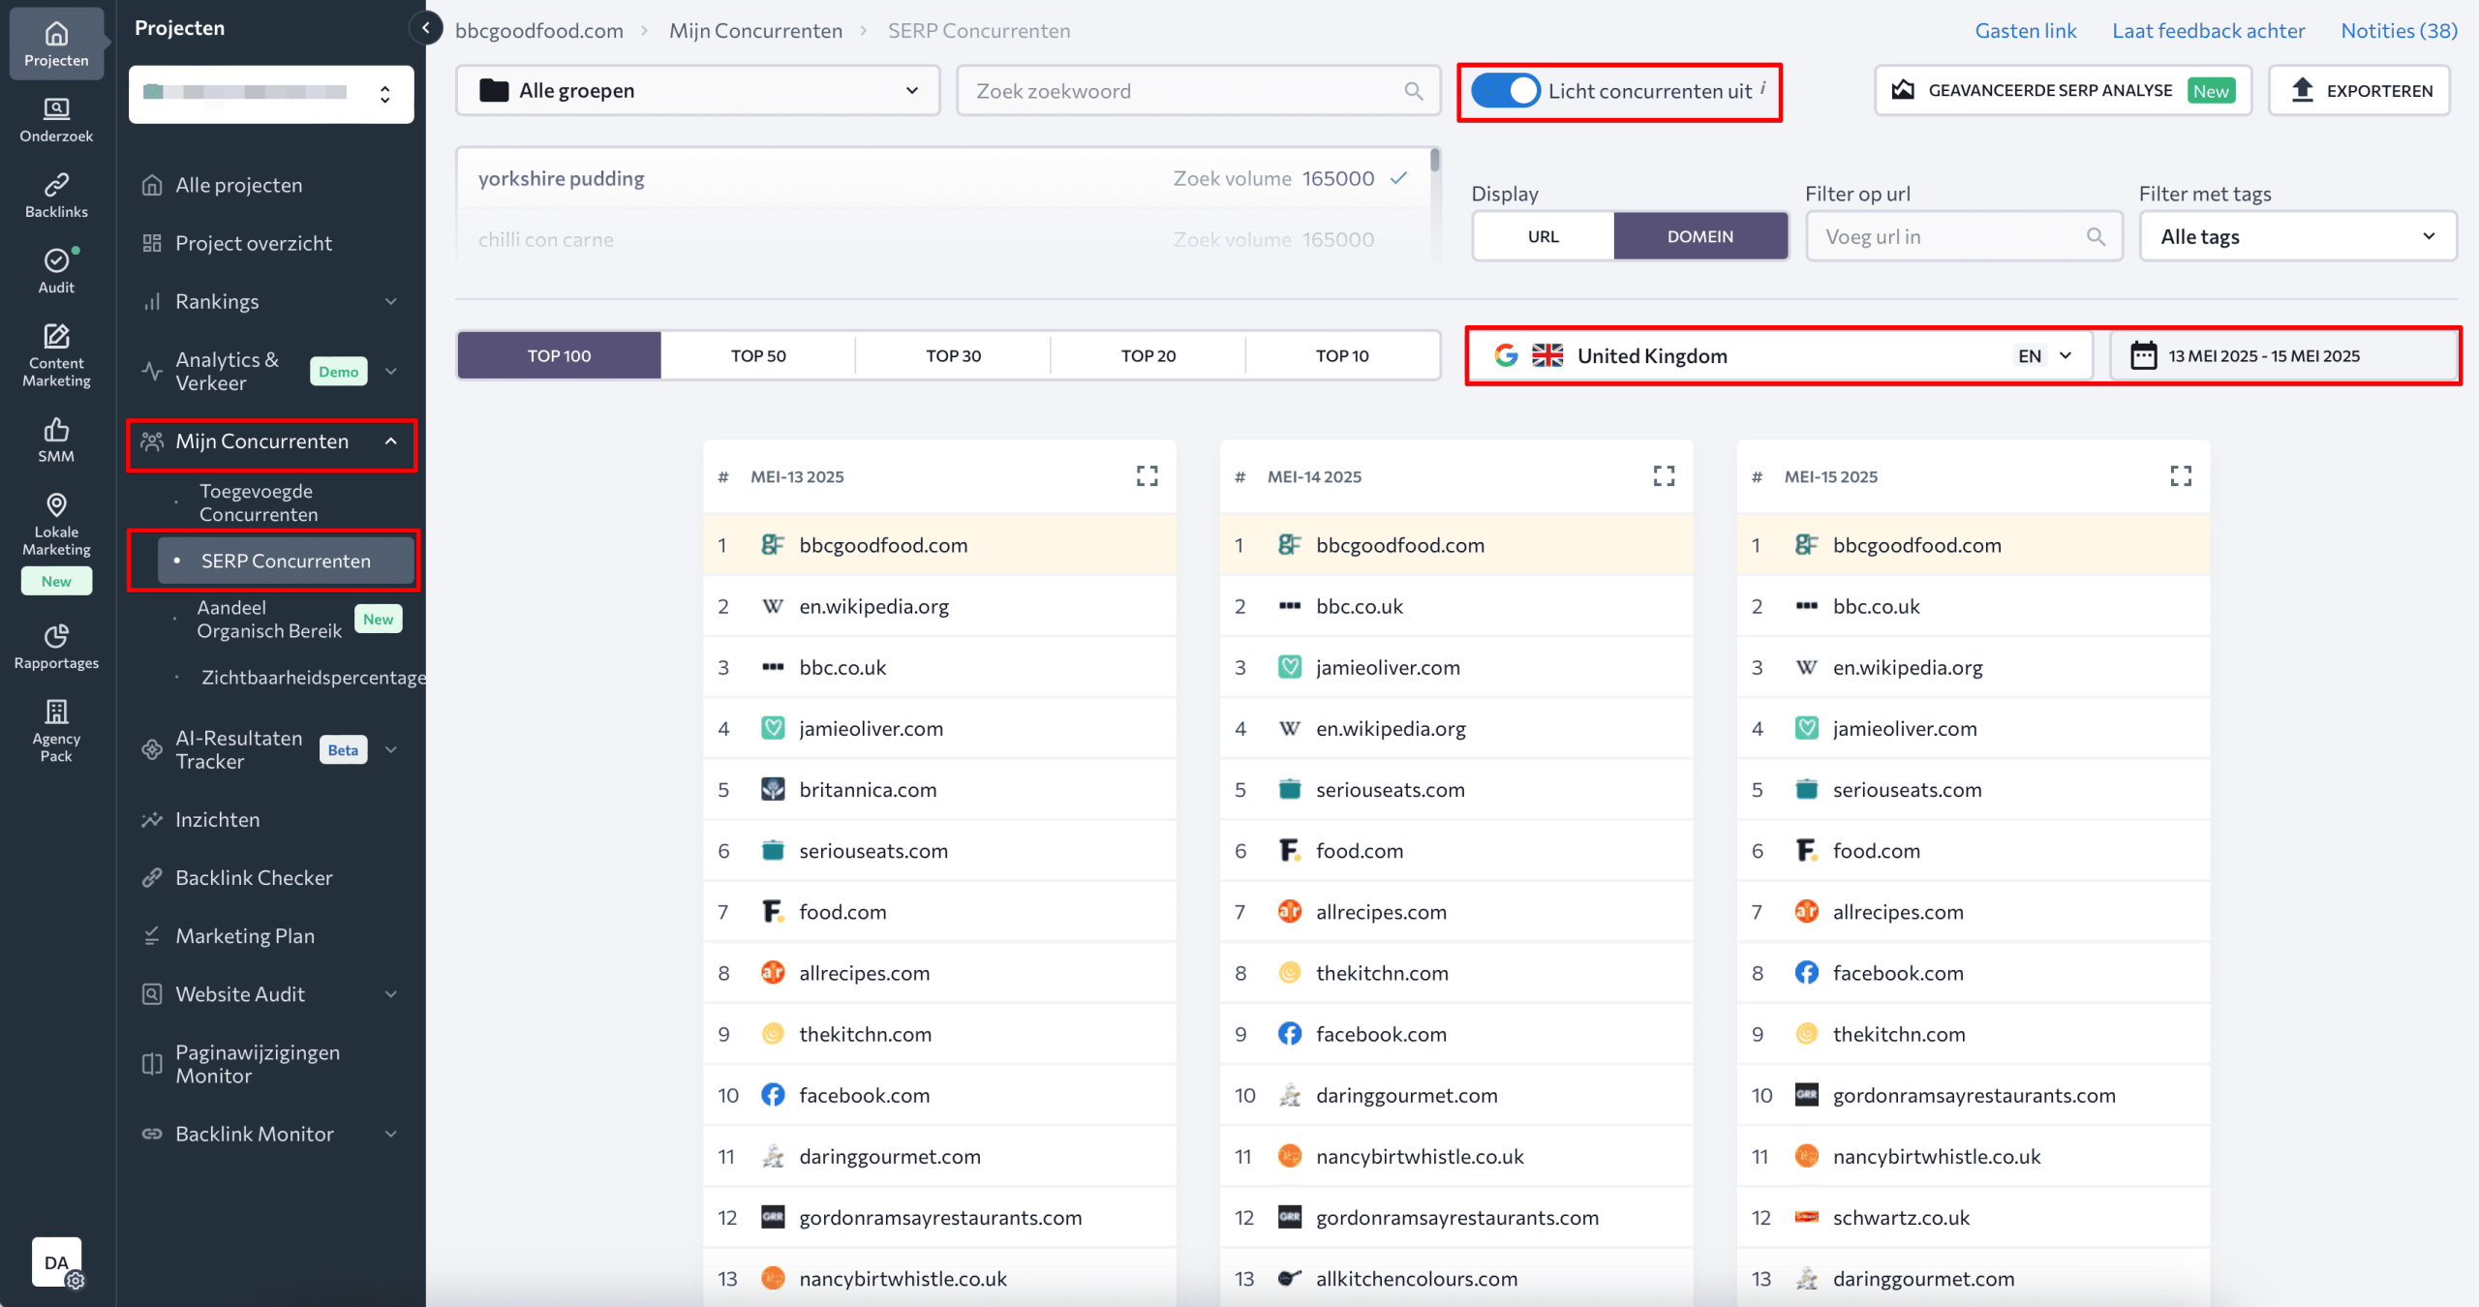Open the Gasten link

pyautogui.click(x=2026, y=30)
